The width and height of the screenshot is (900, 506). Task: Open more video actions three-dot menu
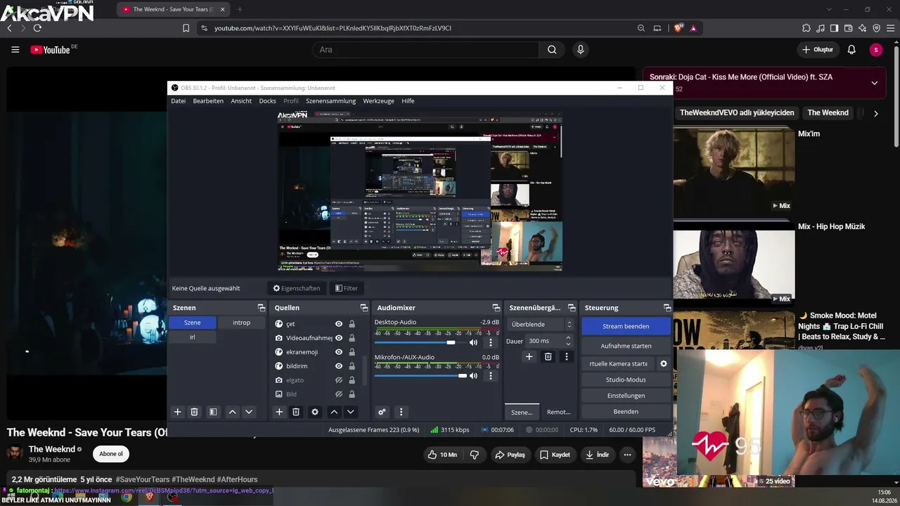(x=627, y=455)
